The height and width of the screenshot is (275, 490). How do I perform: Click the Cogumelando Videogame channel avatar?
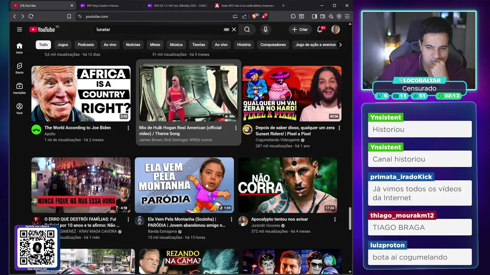point(247,129)
